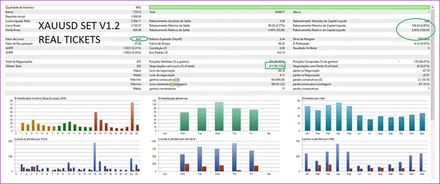Image resolution: width=440 pixels, height=184 pixels.
Task: Select the Rebaixamento Máximo do Saldo label
Action: click(170, 26)
